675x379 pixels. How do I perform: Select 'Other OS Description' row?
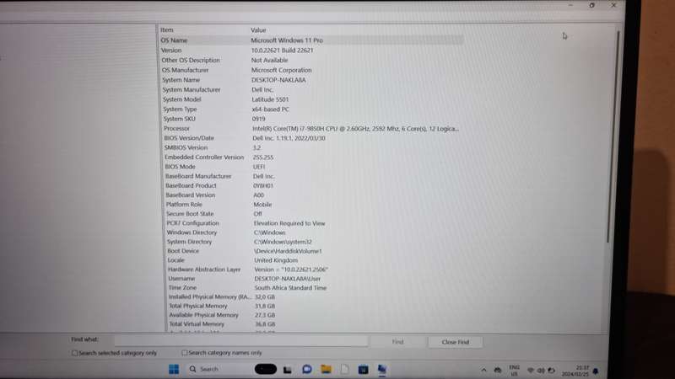tap(312, 60)
